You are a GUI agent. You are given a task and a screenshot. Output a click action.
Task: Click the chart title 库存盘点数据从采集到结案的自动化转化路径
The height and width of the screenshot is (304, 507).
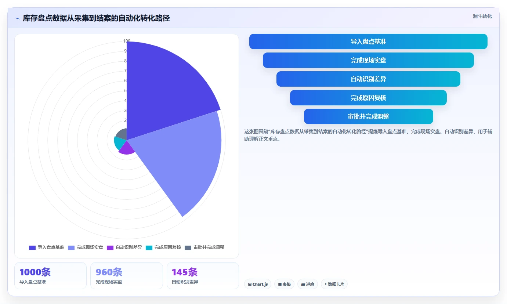click(96, 18)
